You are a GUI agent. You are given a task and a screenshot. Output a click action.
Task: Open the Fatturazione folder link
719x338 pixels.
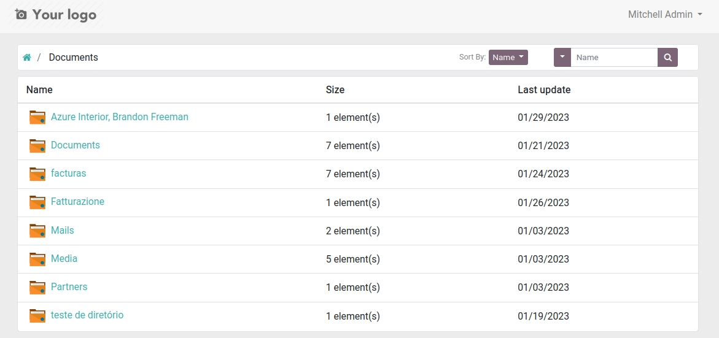click(77, 202)
